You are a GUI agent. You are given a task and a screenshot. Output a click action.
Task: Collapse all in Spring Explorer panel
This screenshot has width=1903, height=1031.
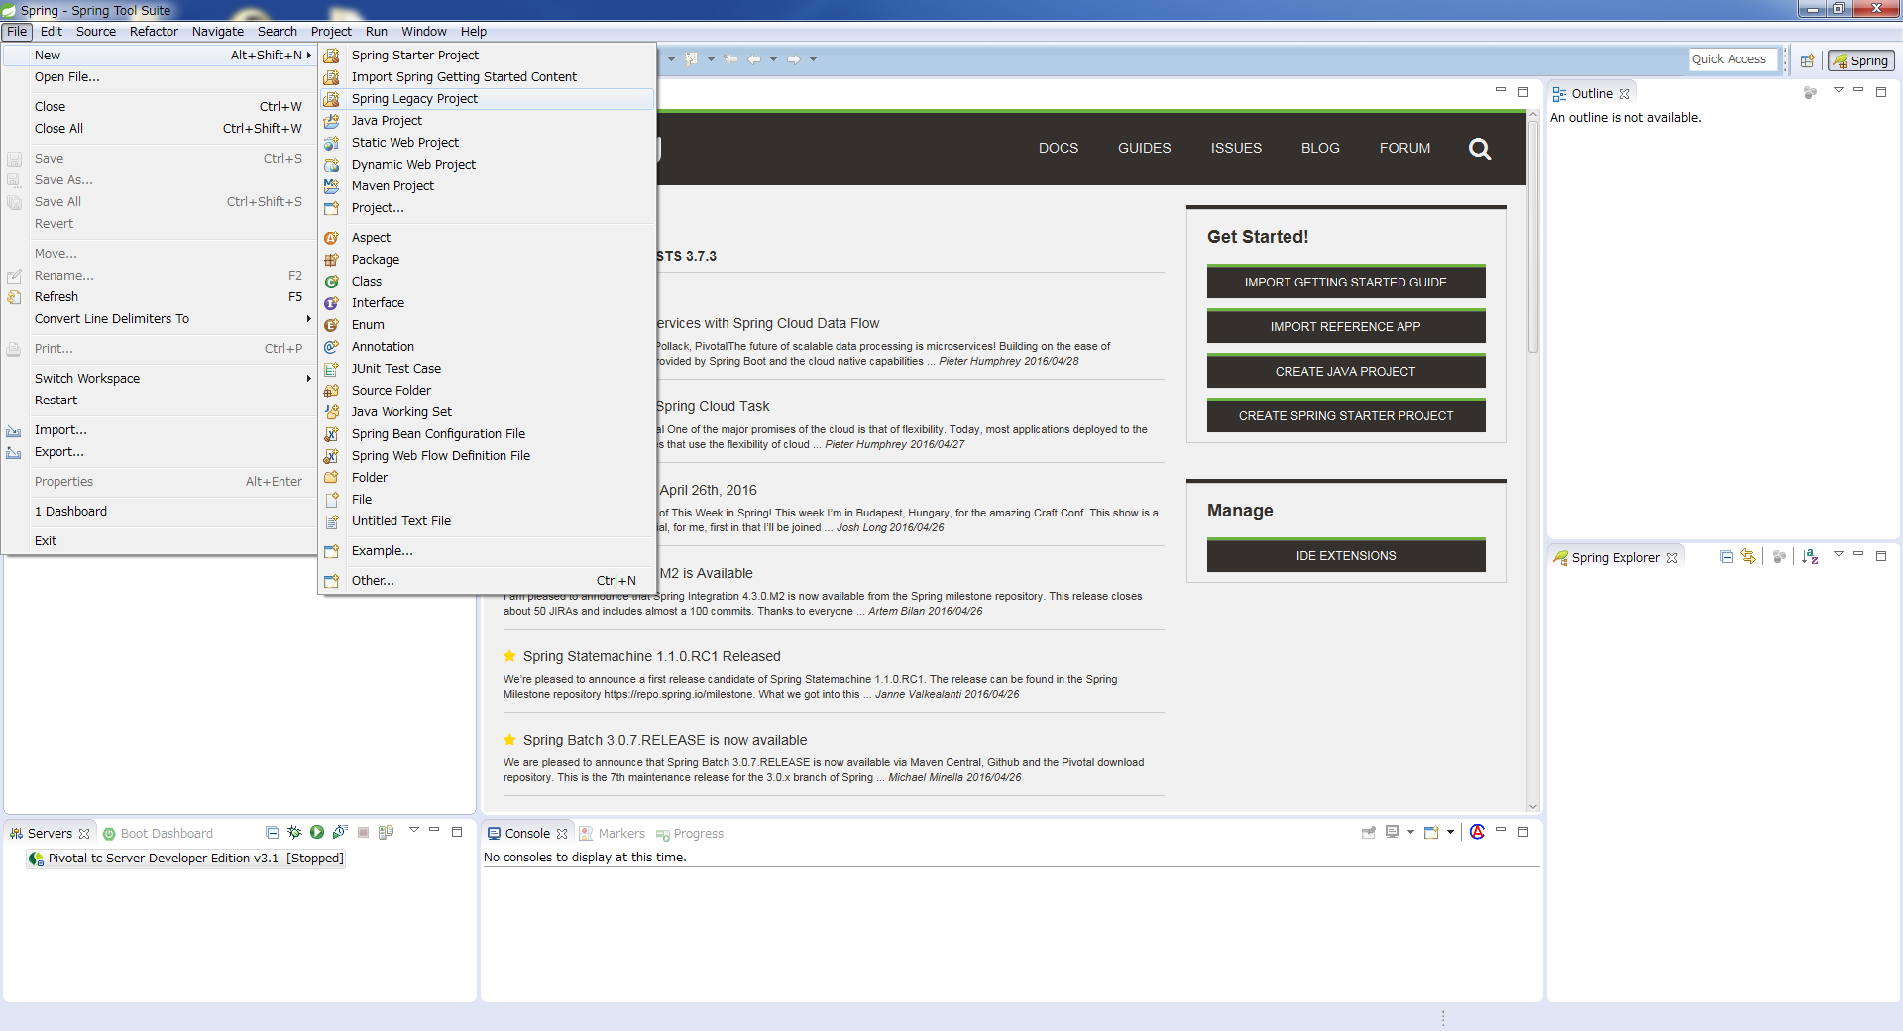pos(1726,557)
